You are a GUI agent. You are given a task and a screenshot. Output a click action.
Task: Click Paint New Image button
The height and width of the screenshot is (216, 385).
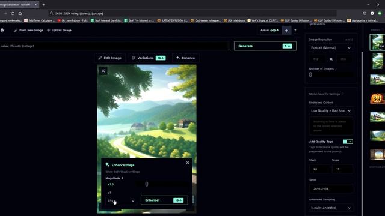[x=28, y=31]
